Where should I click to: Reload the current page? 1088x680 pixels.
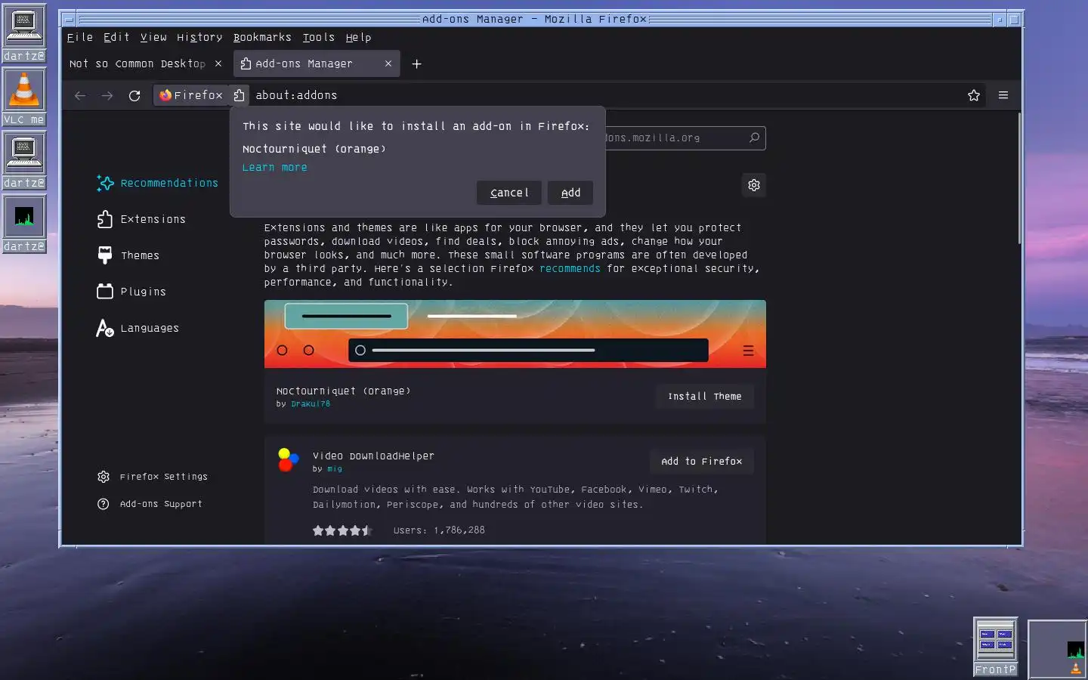click(x=134, y=95)
